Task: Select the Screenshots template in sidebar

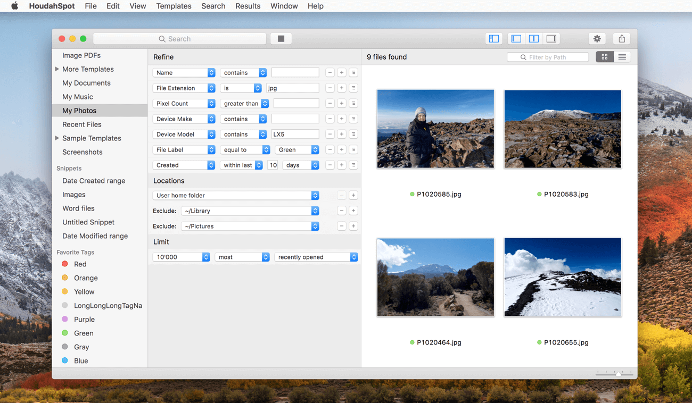Action: 83,152
